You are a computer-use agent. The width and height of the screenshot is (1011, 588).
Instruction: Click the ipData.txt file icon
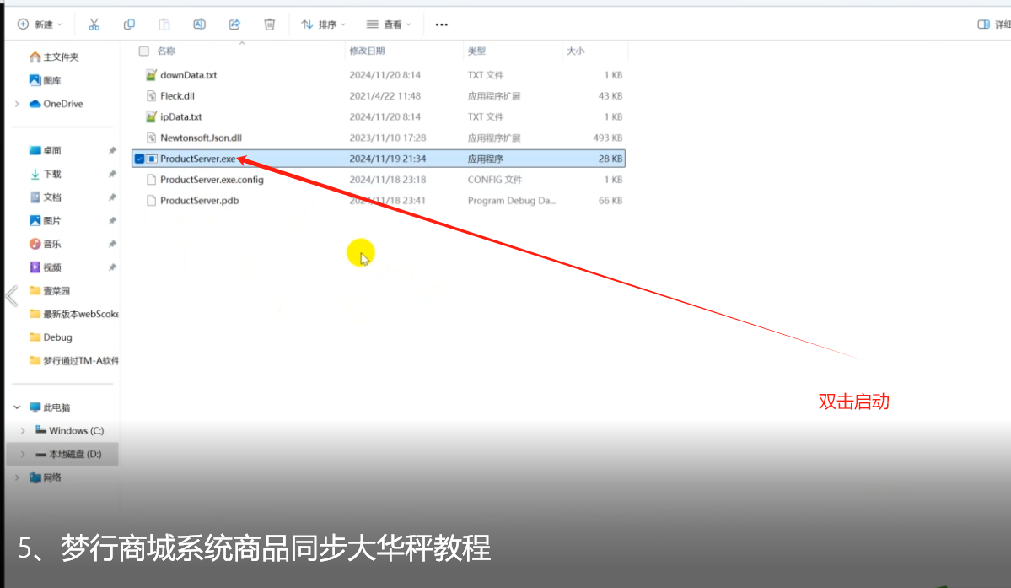pyautogui.click(x=151, y=116)
